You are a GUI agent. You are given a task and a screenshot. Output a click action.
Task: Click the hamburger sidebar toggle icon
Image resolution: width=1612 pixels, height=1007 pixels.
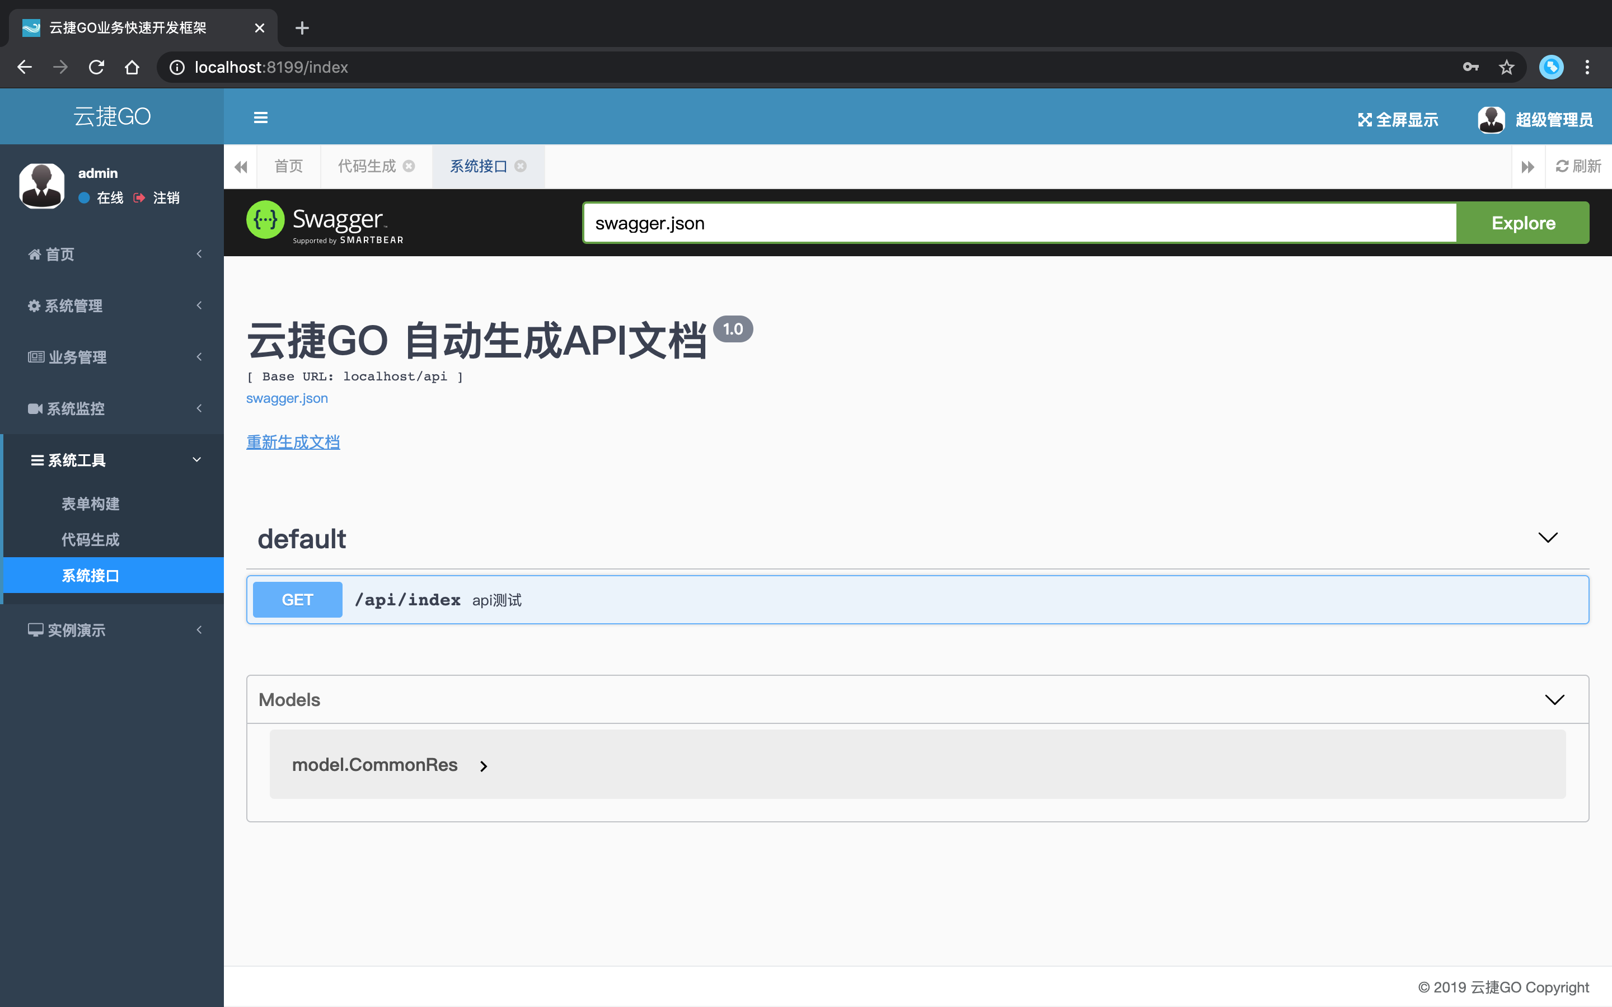coord(260,118)
